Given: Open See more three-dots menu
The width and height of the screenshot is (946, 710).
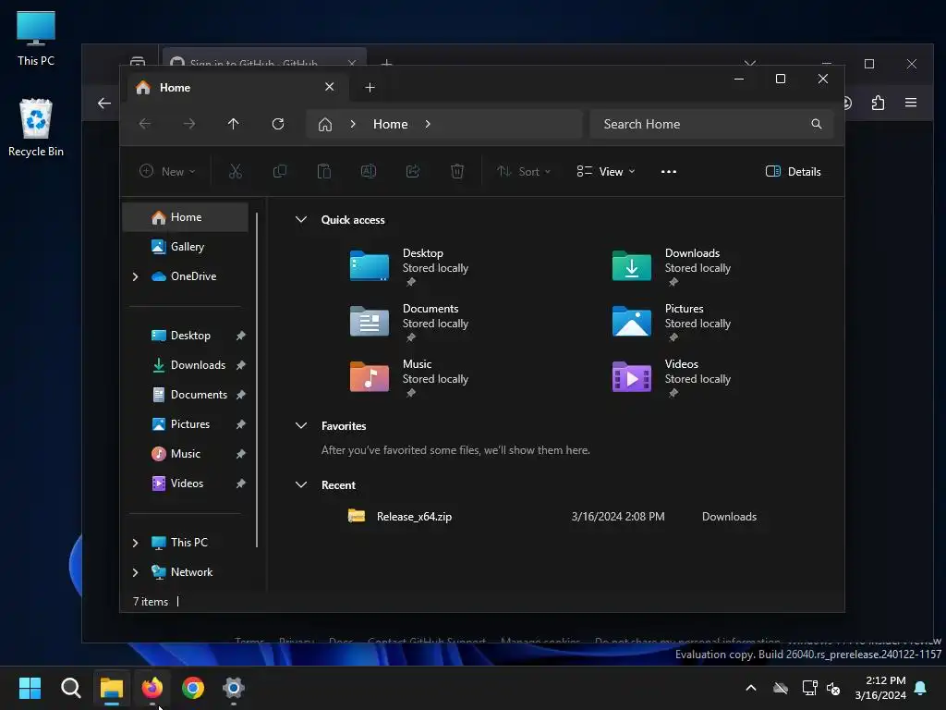Looking at the screenshot, I should [669, 171].
